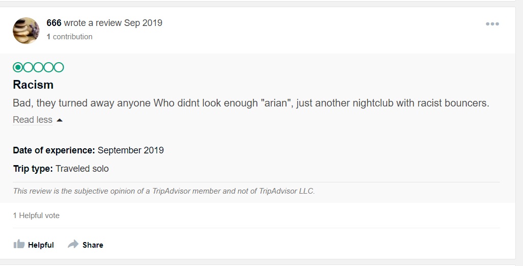This screenshot has width=523, height=266.
Task: Click the share arrow icon
Action: click(x=74, y=244)
